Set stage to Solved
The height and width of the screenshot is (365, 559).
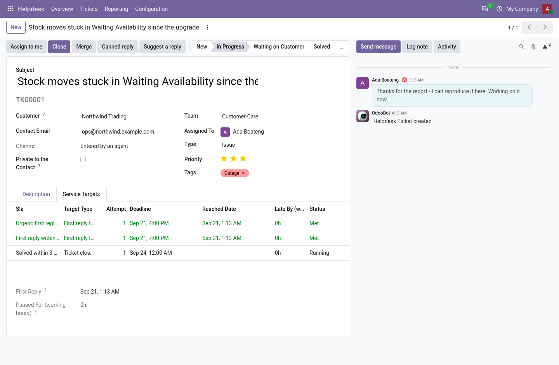322,47
